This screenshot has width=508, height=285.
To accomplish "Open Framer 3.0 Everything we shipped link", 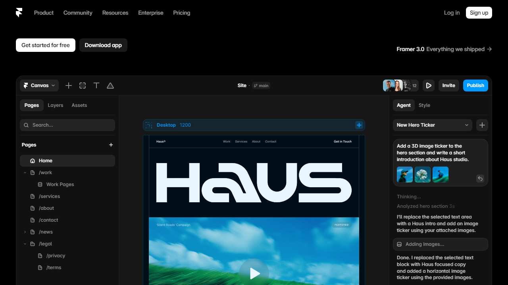I will tap(444, 49).
